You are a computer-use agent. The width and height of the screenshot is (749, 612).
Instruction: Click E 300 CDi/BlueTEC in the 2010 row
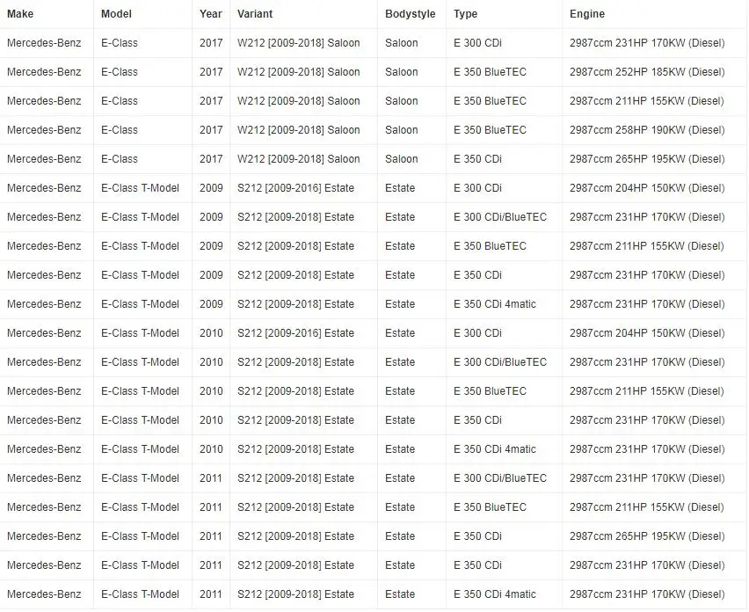[x=500, y=362]
